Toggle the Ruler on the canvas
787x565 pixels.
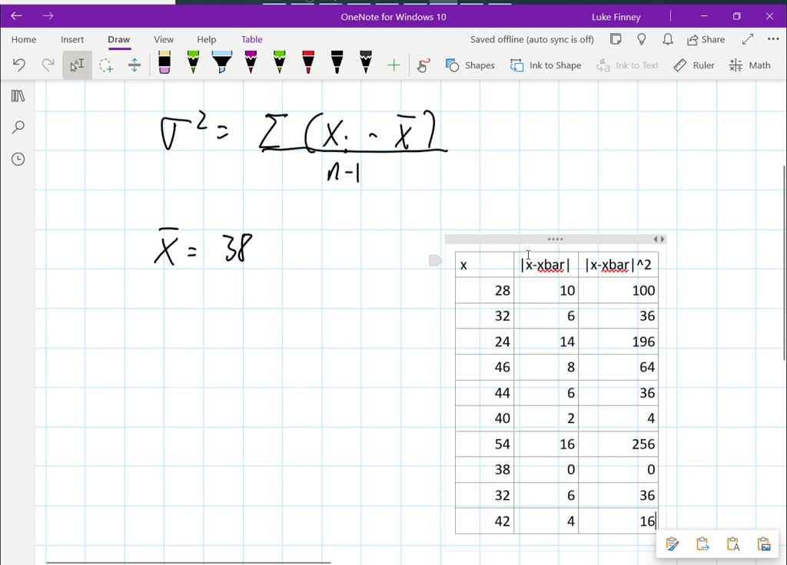694,65
